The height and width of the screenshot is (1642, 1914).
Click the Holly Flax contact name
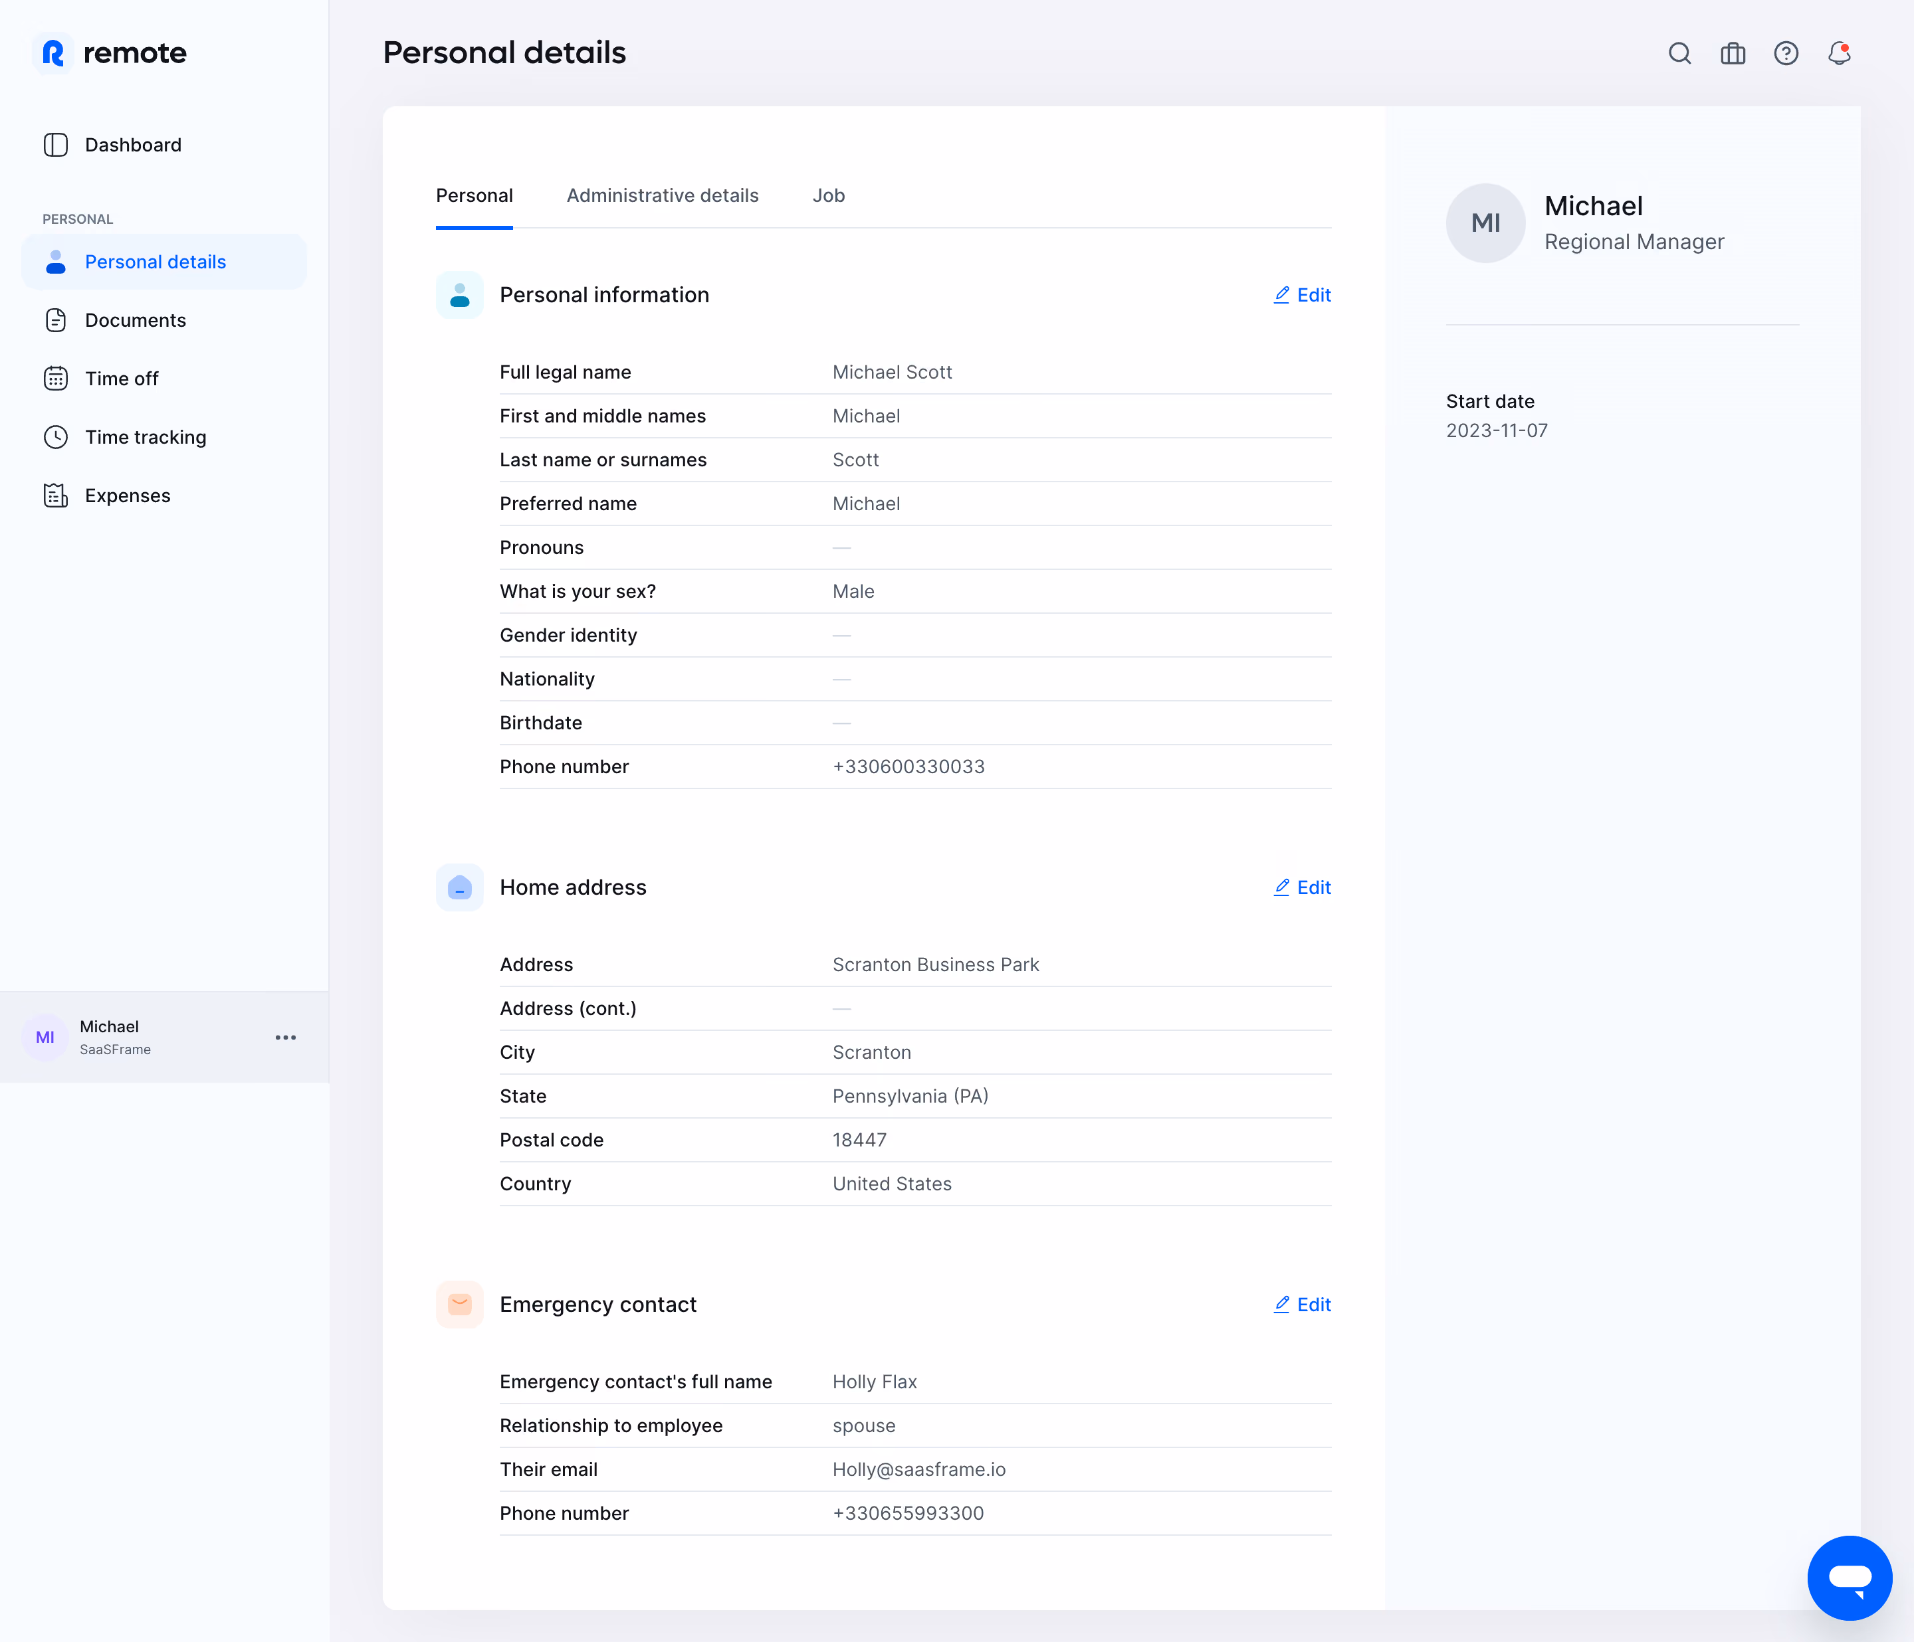(x=875, y=1382)
